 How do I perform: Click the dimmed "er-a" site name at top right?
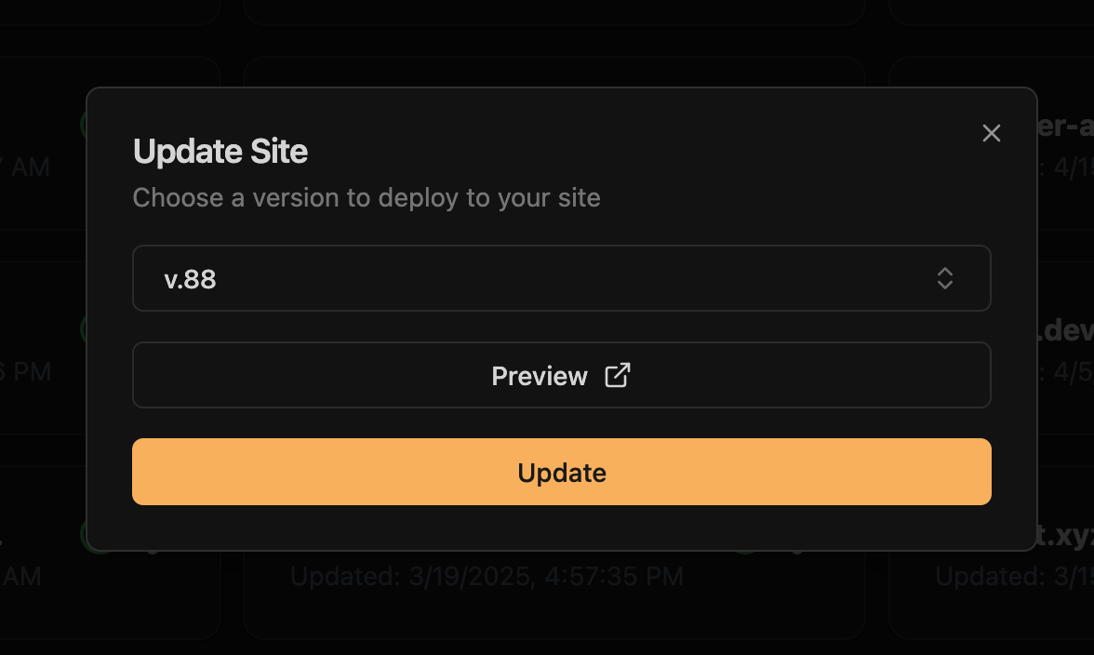(x=1066, y=127)
